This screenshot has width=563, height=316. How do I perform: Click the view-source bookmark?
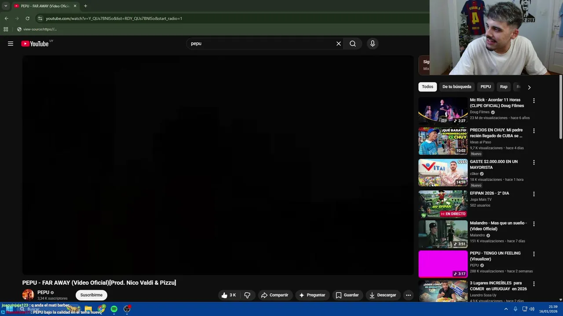pos(37,29)
